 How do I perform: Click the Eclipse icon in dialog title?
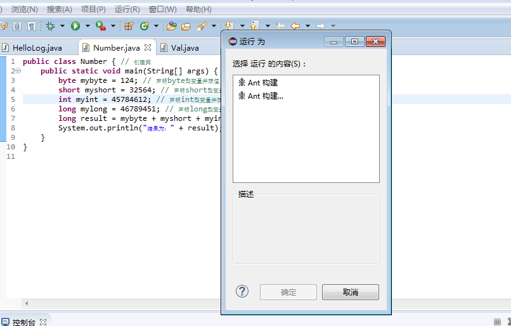point(233,42)
